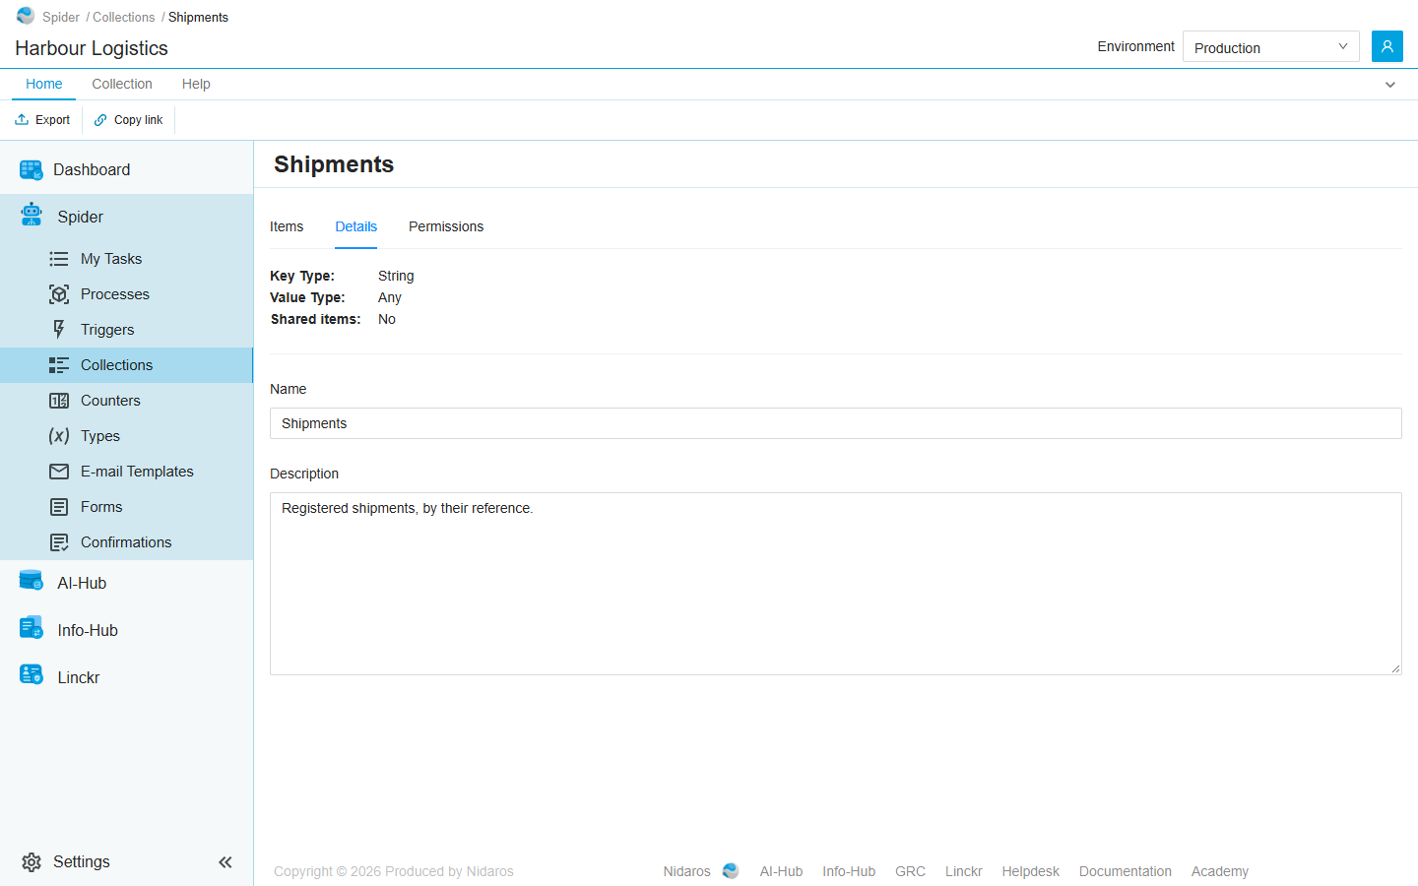This screenshot has height=886, width=1418.
Task: Click the Shipments page heading
Action: (x=334, y=164)
